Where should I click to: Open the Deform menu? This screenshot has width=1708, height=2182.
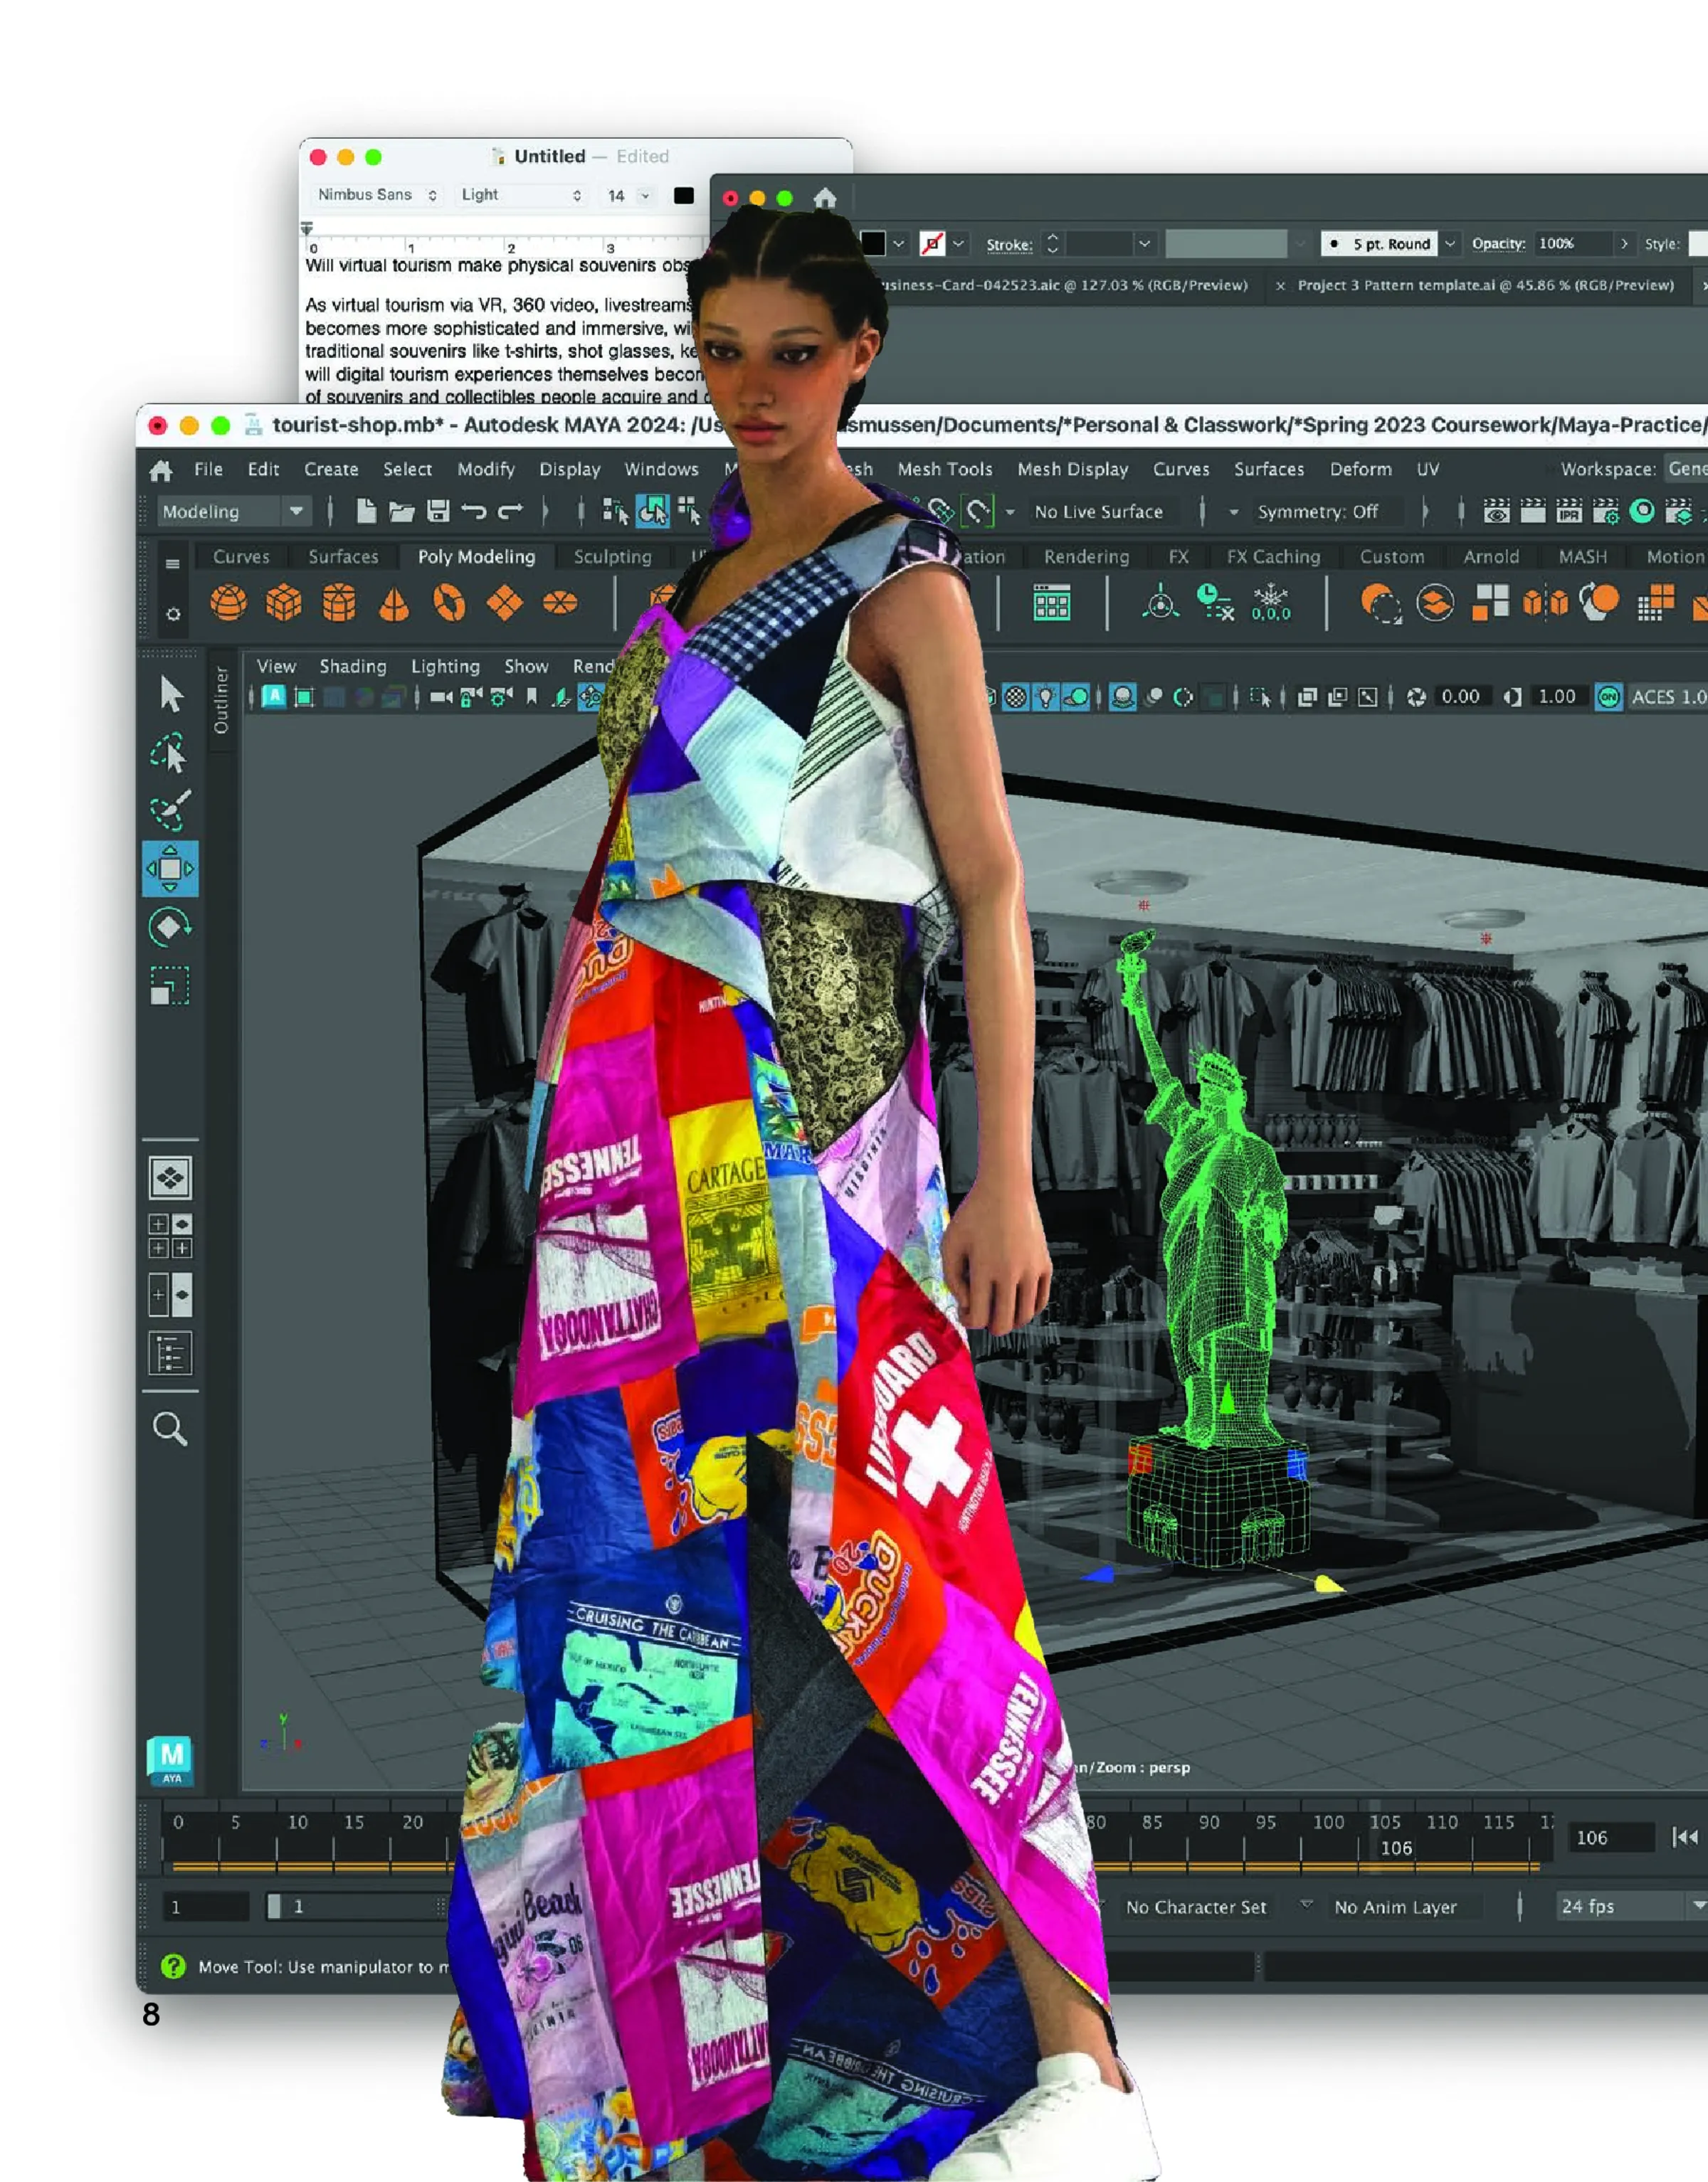[x=1360, y=470]
